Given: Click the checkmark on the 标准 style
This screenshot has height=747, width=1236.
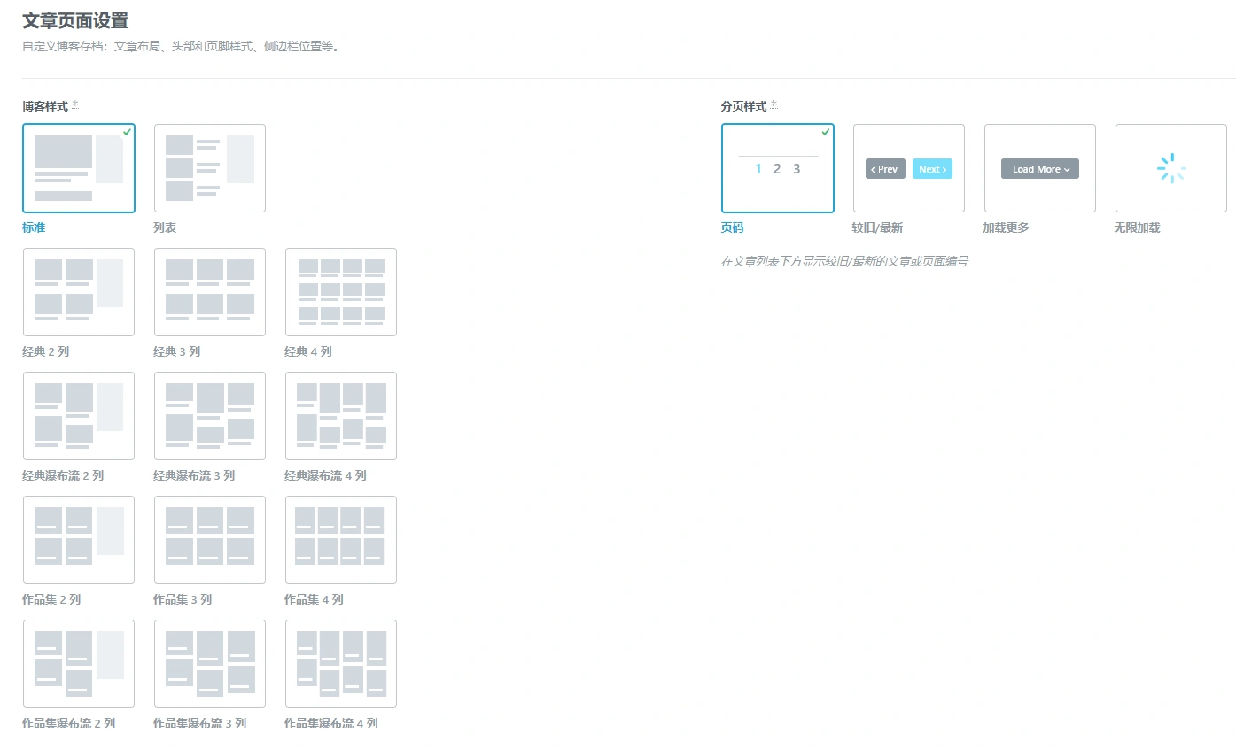Looking at the screenshot, I should (x=127, y=133).
